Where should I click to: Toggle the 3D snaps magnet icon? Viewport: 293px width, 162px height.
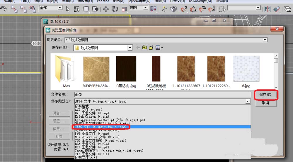[x=184, y=9]
